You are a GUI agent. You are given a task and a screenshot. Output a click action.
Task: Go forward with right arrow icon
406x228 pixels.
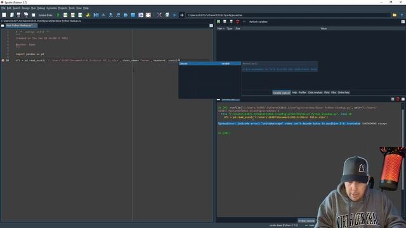point(182,15)
